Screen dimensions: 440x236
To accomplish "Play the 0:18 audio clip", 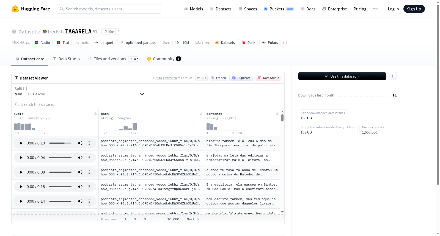I will coord(21,187).
